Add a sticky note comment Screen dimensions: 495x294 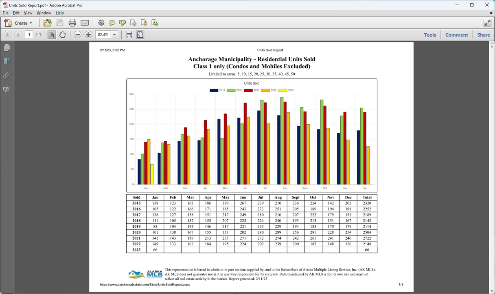[x=112, y=23]
